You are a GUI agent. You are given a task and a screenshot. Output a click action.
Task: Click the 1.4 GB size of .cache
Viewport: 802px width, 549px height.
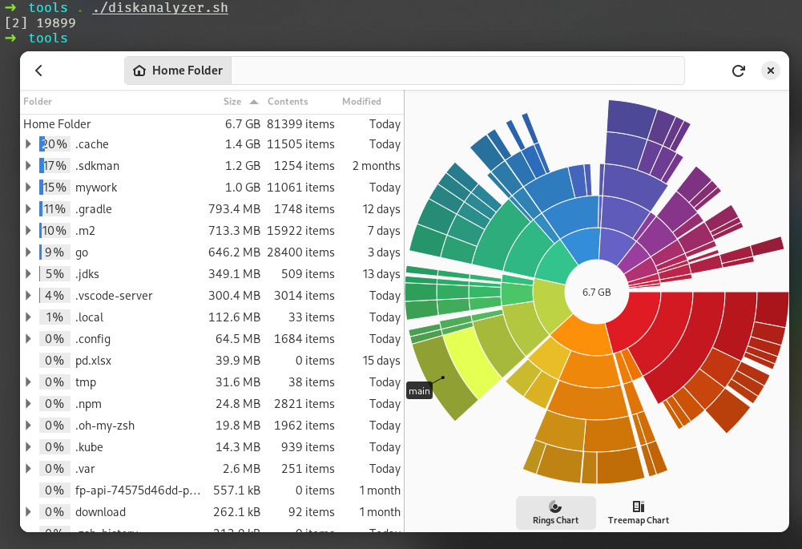click(x=243, y=144)
